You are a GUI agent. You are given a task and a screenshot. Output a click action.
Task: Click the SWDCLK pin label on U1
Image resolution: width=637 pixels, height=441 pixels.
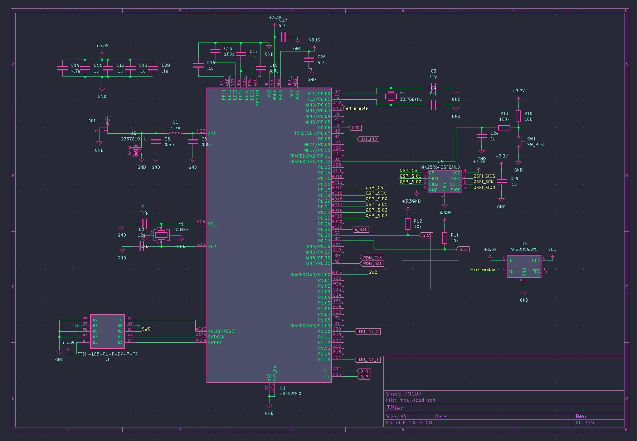pyautogui.click(x=216, y=337)
